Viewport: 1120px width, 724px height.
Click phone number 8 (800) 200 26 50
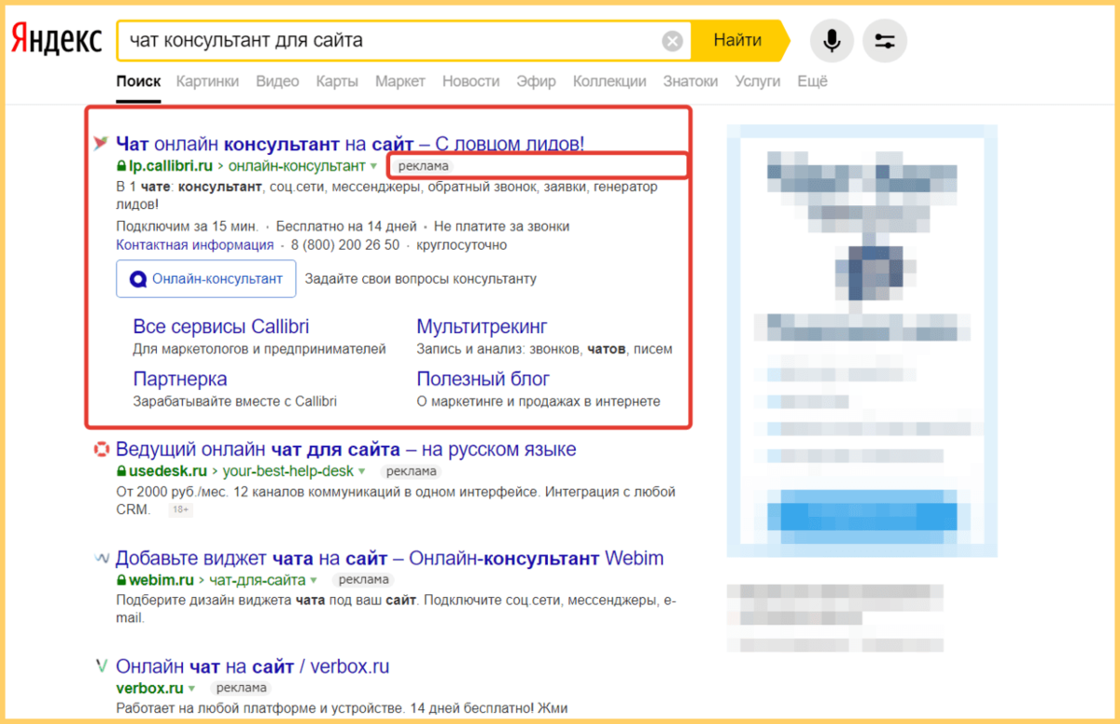344,244
